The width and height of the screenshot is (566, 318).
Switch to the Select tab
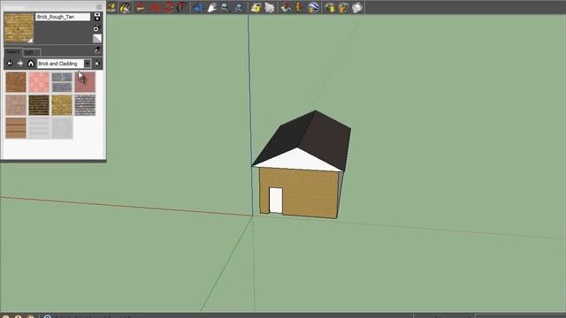tap(12, 52)
